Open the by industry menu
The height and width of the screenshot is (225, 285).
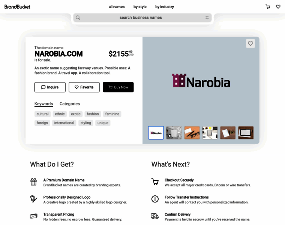(165, 7)
